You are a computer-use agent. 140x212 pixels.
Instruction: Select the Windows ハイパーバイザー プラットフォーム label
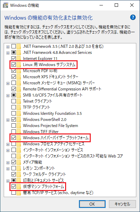coord(56,138)
